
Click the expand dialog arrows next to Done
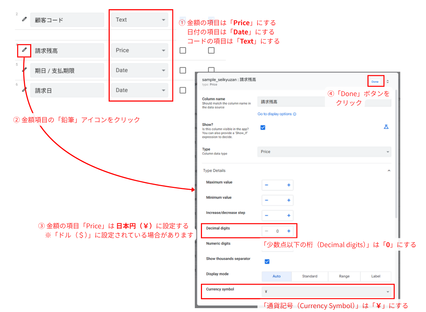coord(387,81)
